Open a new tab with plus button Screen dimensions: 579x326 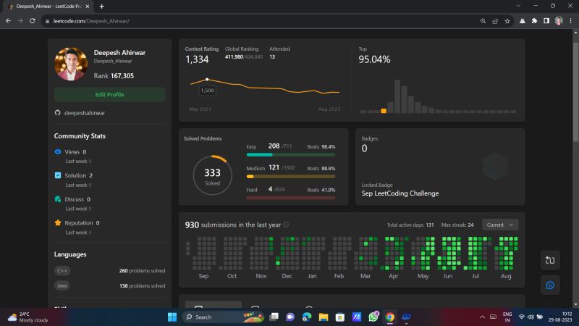click(x=101, y=7)
